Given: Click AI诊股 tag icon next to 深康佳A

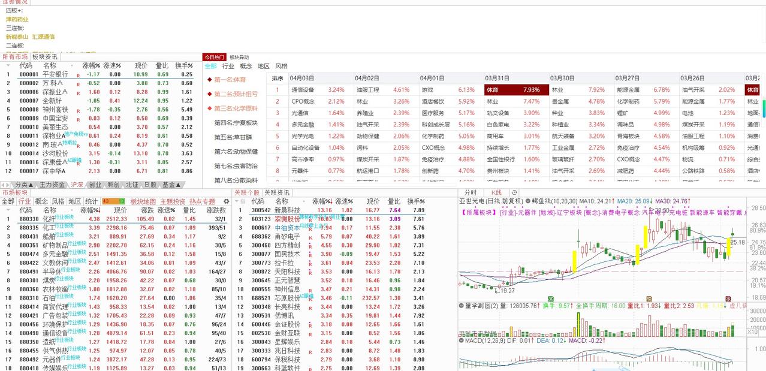Looking at the screenshot, I should [x=74, y=160].
